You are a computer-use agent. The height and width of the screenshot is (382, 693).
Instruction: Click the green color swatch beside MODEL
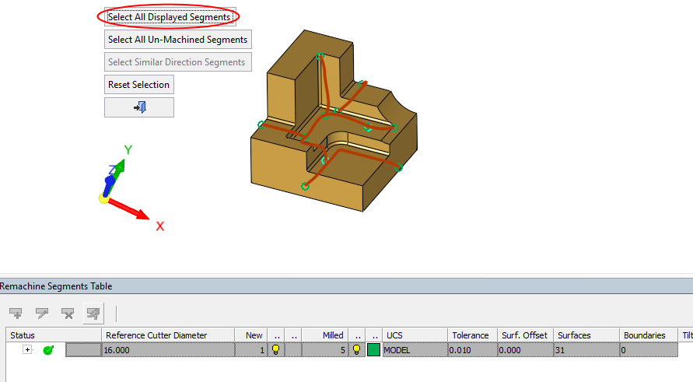pos(373,350)
